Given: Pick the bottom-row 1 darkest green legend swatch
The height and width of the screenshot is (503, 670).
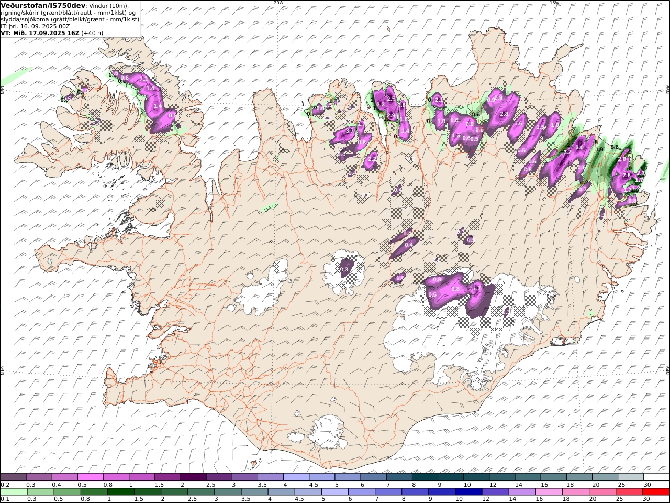Looking at the screenshot, I should (x=120, y=491).
